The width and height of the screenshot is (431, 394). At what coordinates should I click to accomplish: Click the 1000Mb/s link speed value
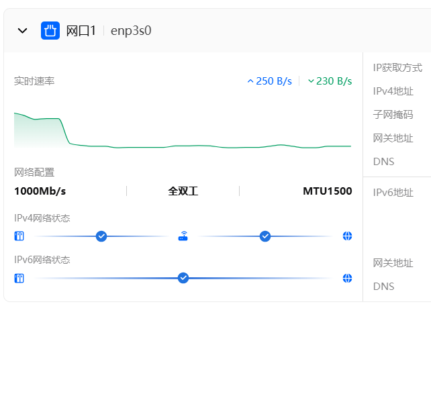point(40,191)
